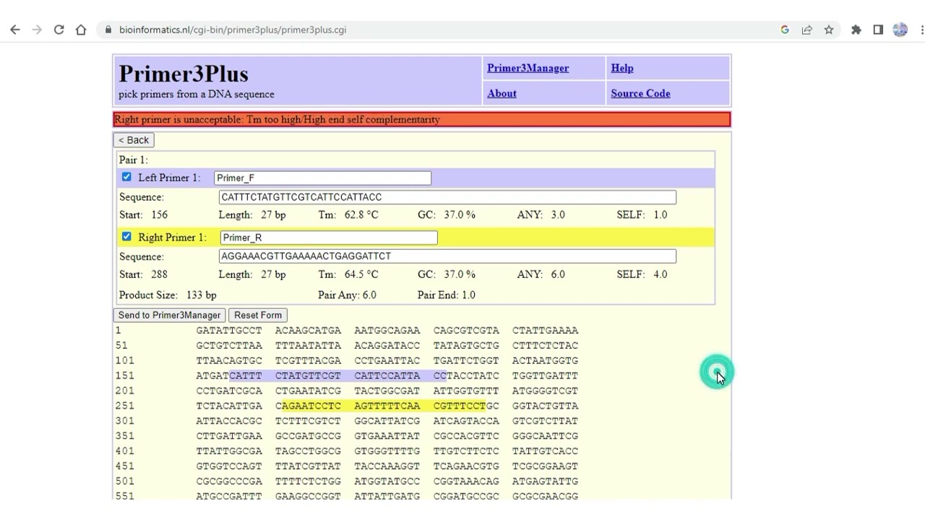Open the browser home page

(81, 30)
